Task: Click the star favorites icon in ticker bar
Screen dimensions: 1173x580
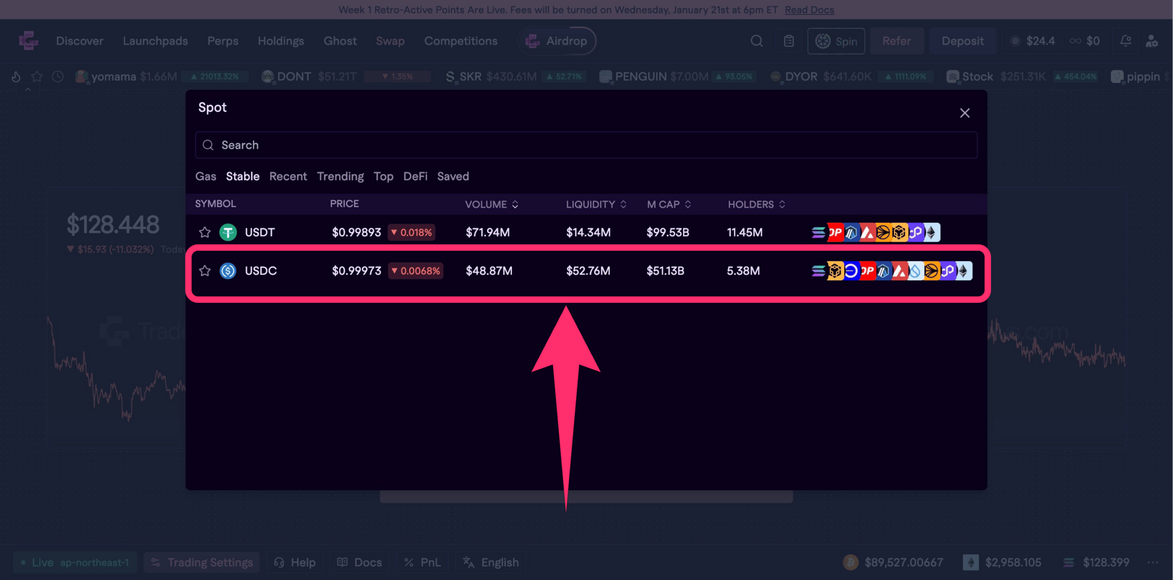Action: tap(37, 76)
